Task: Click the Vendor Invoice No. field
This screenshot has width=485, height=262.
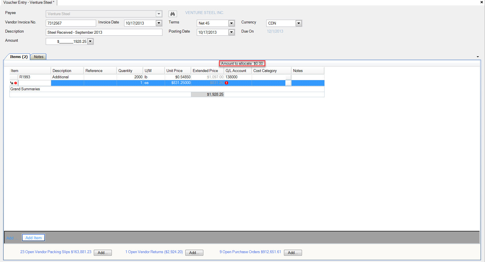Action: click(71, 23)
